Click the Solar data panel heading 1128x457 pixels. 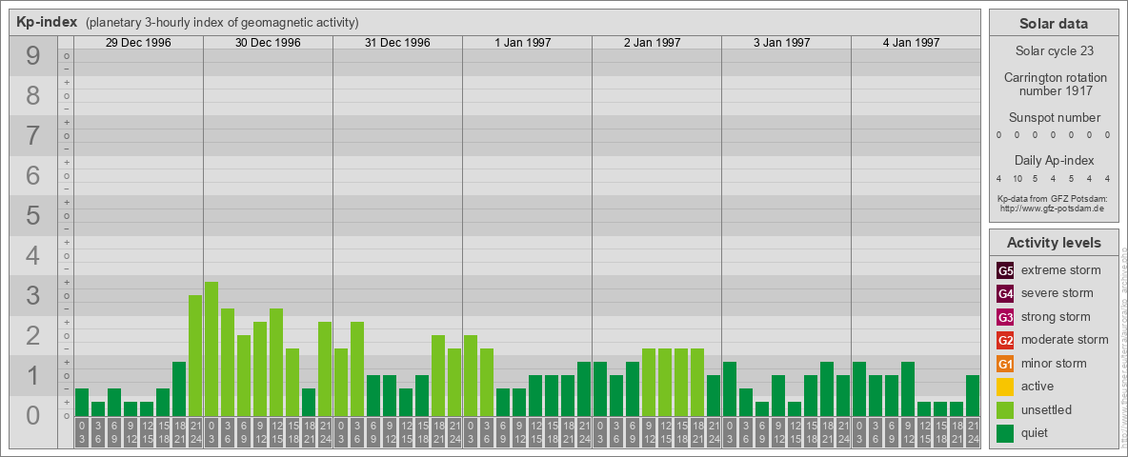(1053, 24)
